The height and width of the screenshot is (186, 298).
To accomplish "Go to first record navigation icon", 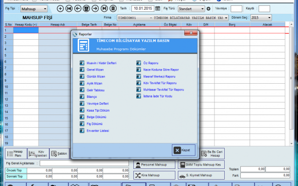I will (x=69, y=9).
